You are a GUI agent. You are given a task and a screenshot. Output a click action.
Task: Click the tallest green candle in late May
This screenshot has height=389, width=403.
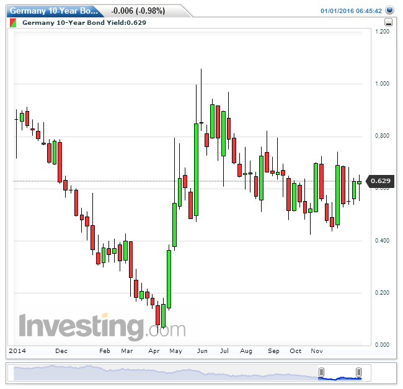pyautogui.click(x=196, y=170)
